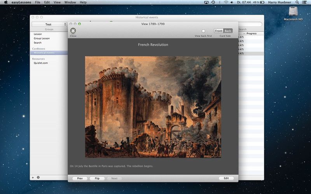Viewport: 311px width, 194px height.
Task: Open the Help menu
Action: point(83,2)
